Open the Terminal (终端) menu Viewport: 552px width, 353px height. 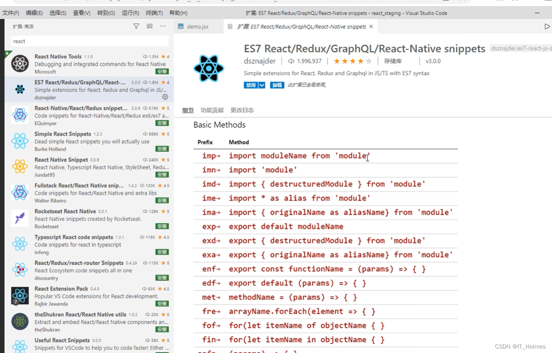pos(154,13)
